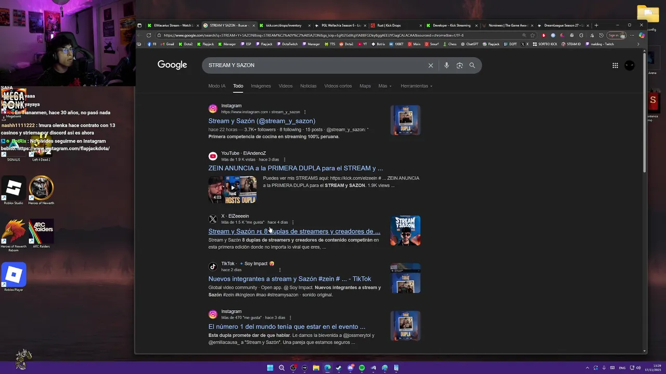Image resolution: width=666 pixels, height=374 pixels.
Task: Switch to the PGL Wallachia Season 6 tab
Action: [341, 25]
